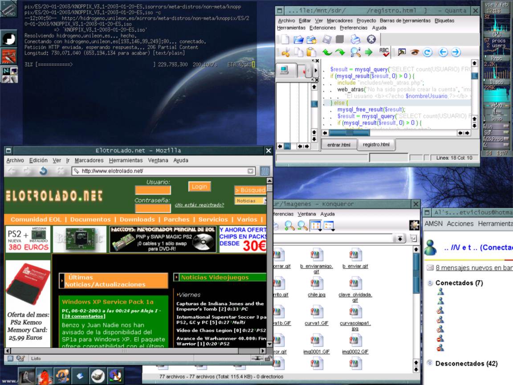513x385 pixels.
Task: Open the Proyecto menu in Quanta
Action: pyautogui.click(x=366, y=20)
